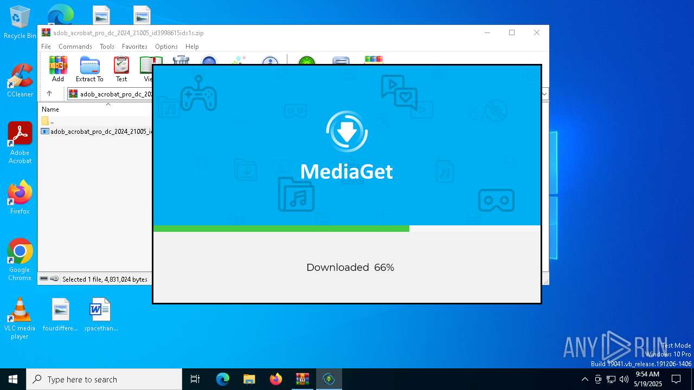Open the Tools menu

click(107, 47)
